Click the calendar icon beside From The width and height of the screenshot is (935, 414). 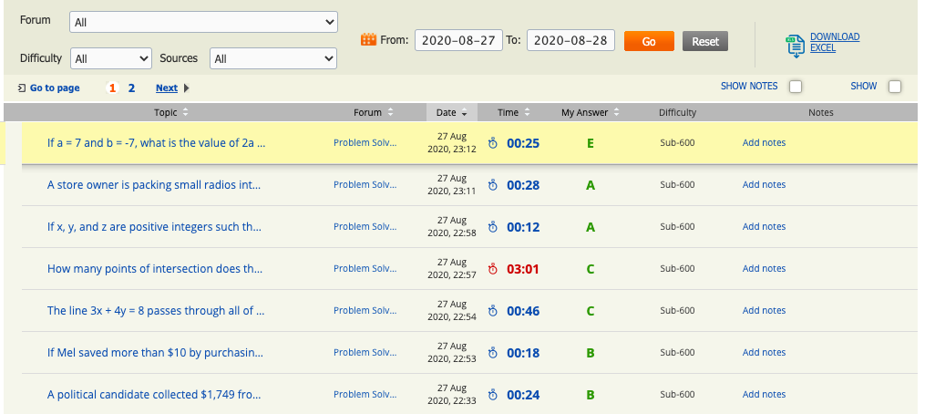(x=369, y=40)
